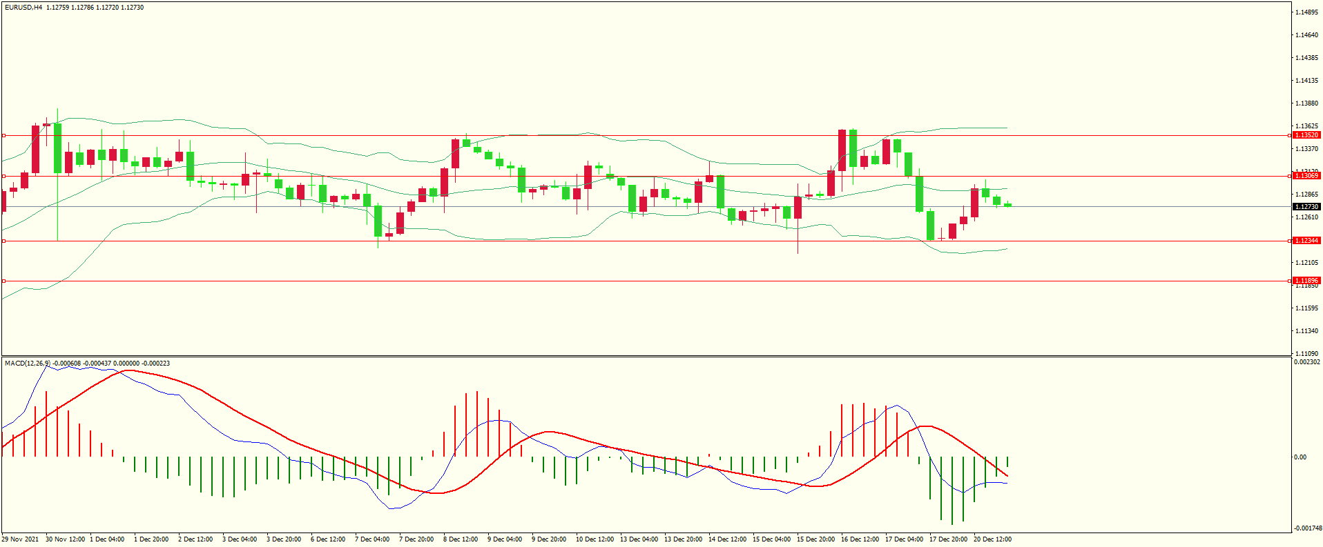Click the 1.13880 price scale label

pos(1307,103)
